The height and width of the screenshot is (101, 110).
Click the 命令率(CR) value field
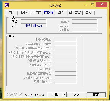coord(66,69)
